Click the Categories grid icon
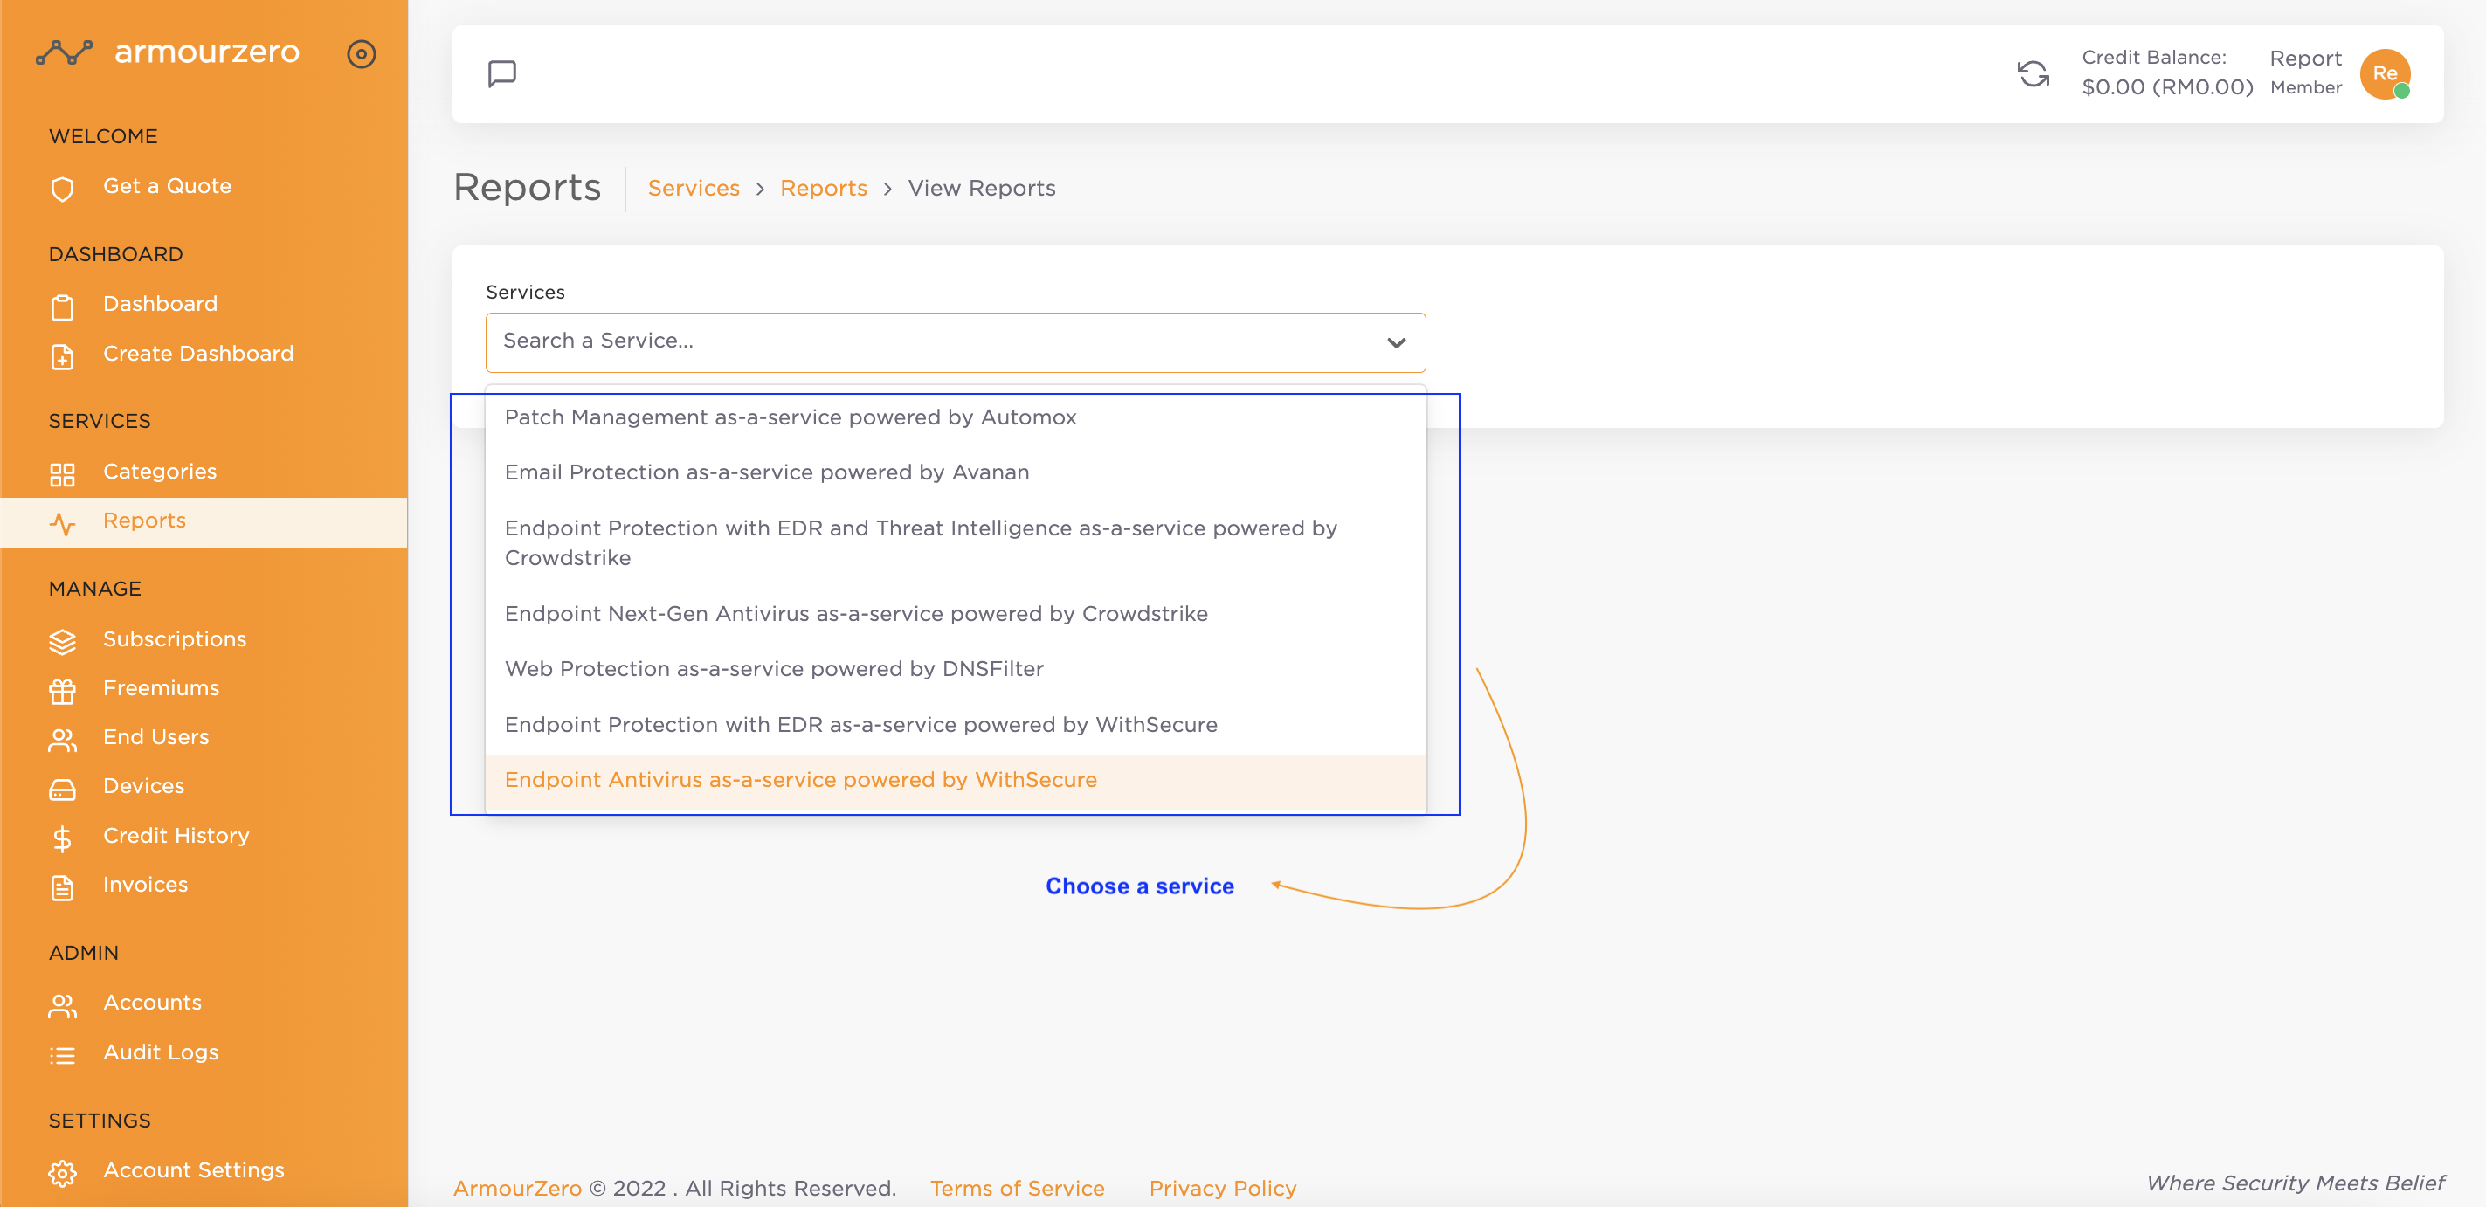The width and height of the screenshot is (2486, 1207). (x=63, y=473)
